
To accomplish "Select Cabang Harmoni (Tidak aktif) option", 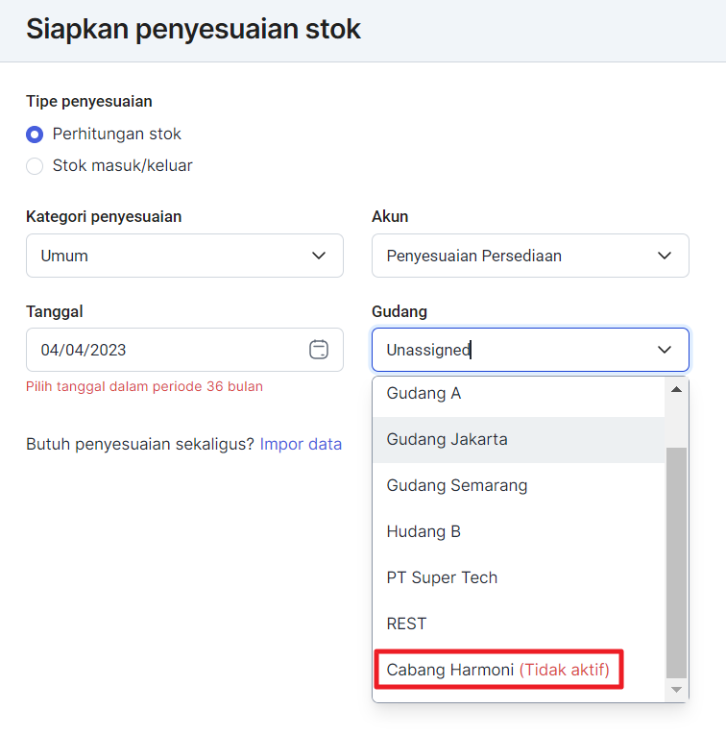I will 498,670.
